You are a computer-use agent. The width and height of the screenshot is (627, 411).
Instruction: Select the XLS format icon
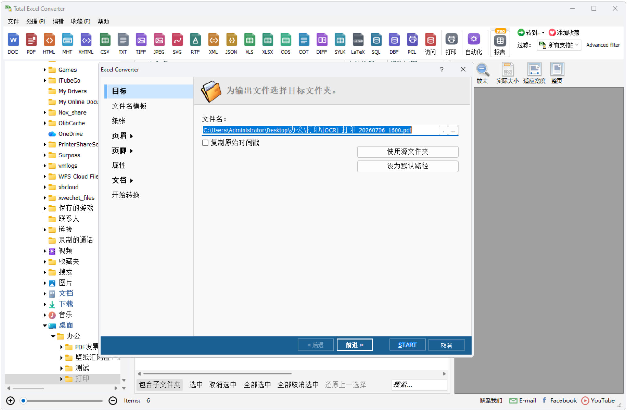(249, 44)
